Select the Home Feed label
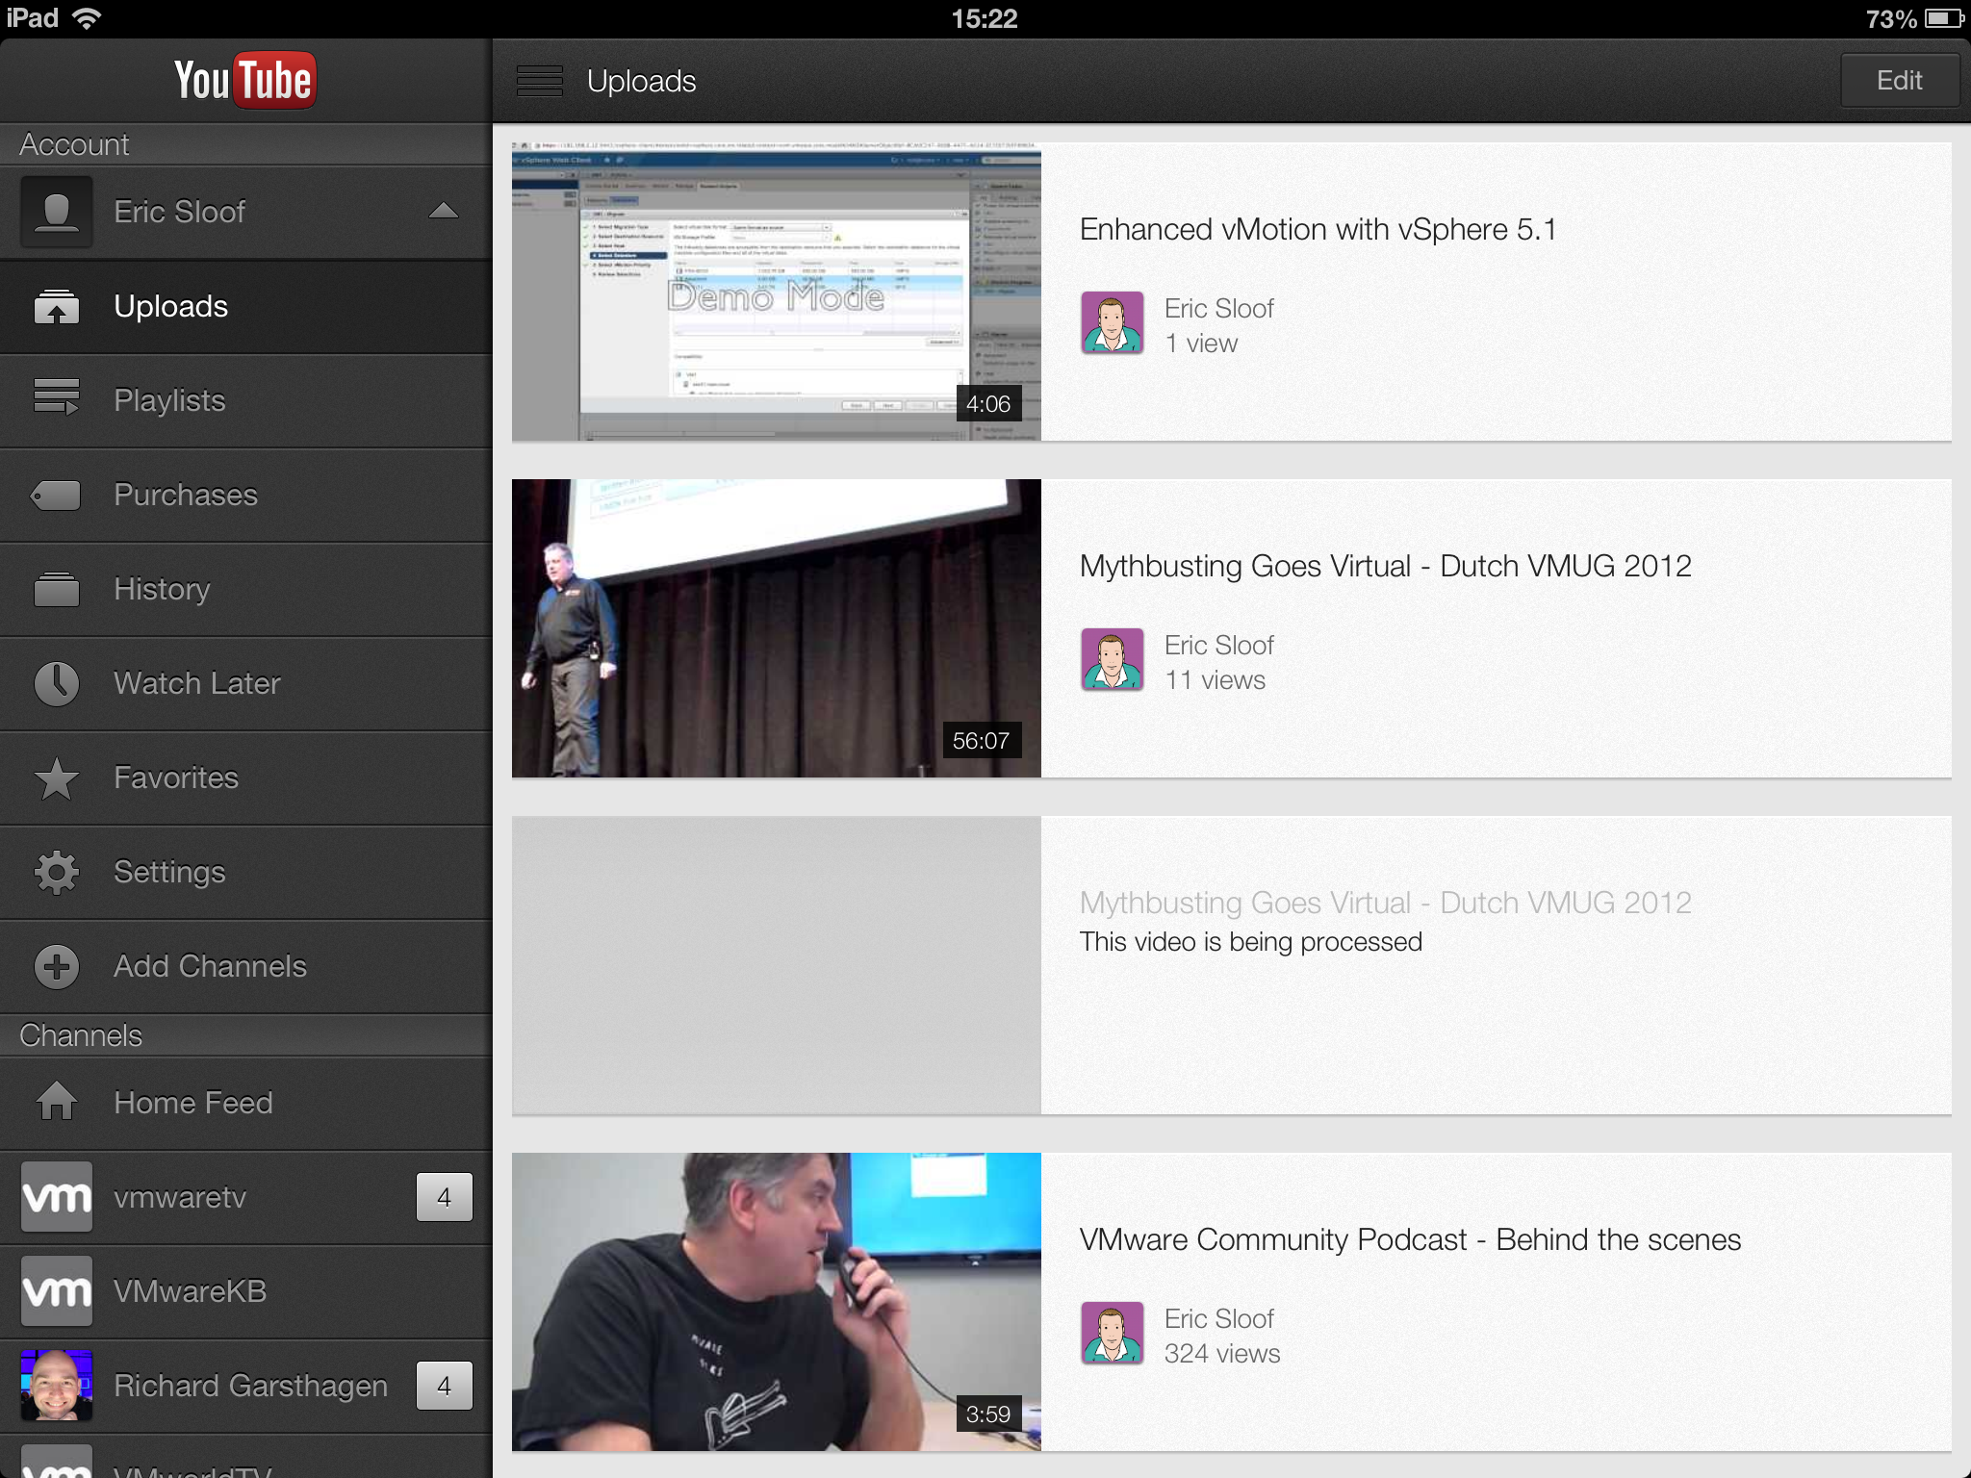Screen dimensions: 1971x1478 click(193, 1103)
